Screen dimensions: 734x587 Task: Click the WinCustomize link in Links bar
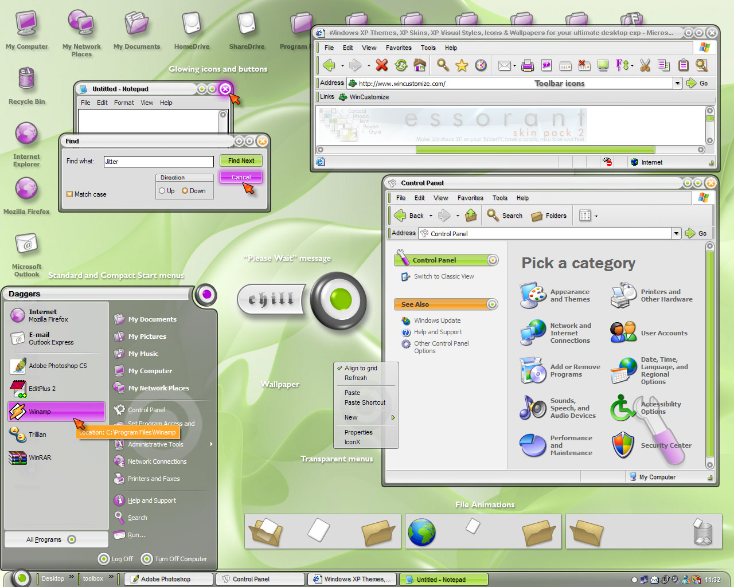(x=364, y=97)
